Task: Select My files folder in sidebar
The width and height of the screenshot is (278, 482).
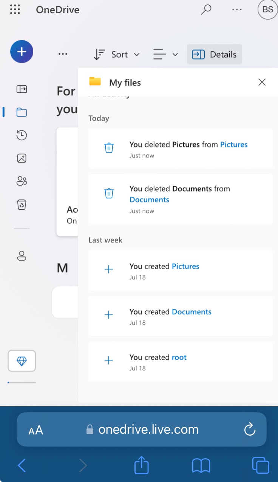Action: pos(22,112)
